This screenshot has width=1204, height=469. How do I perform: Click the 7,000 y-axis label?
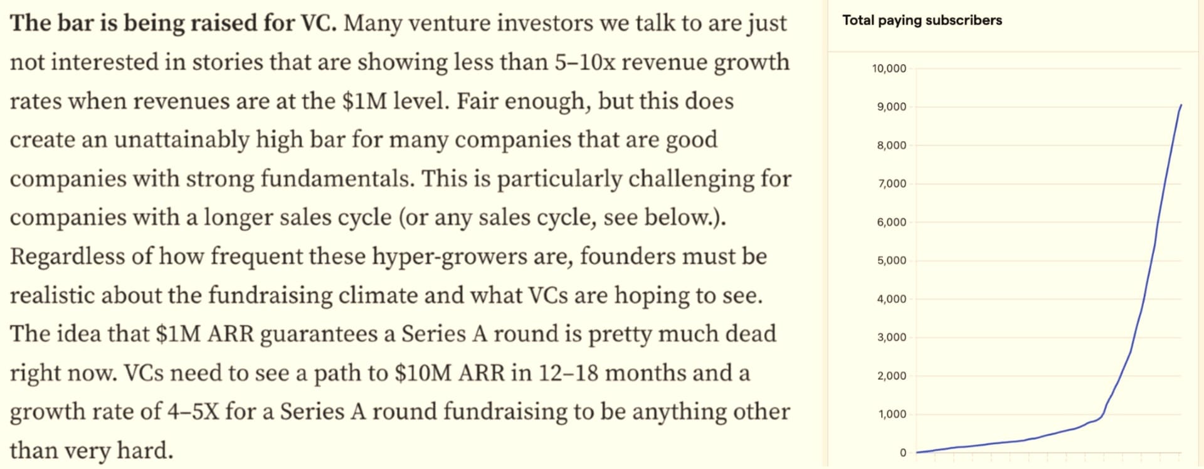pyautogui.click(x=891, y=184)
